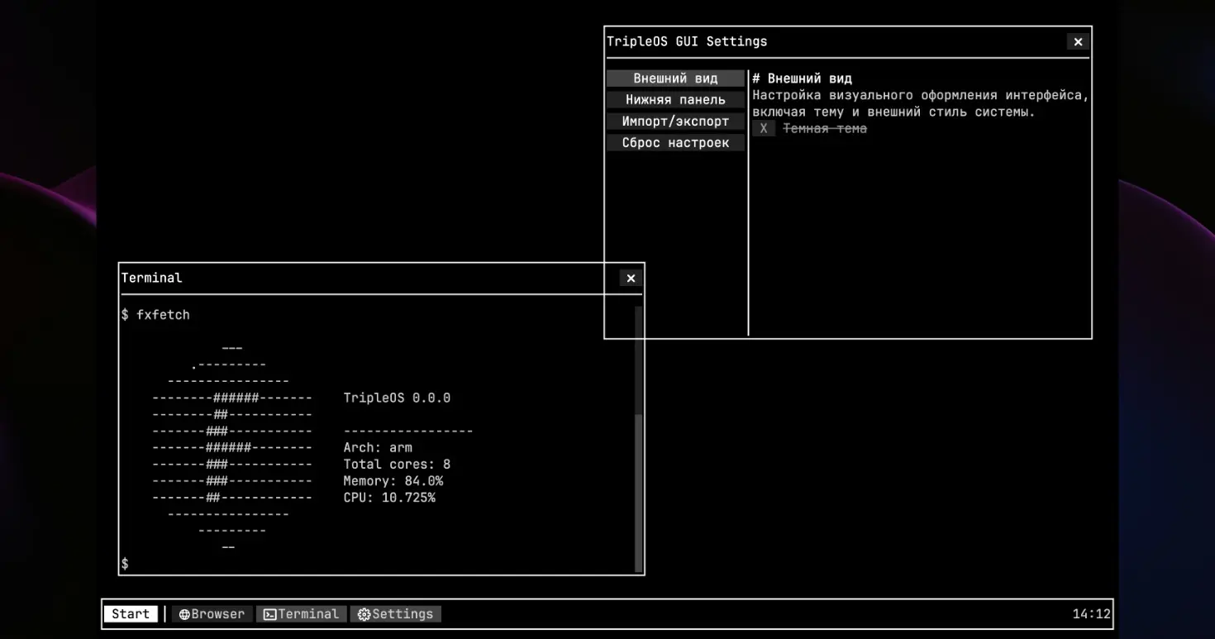Click the # Внешний вид heading

point(802,79)
